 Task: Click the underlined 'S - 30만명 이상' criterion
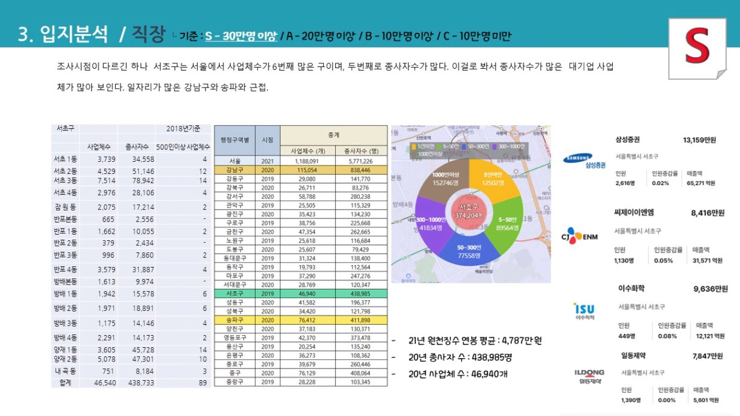[x=241, y=36]
